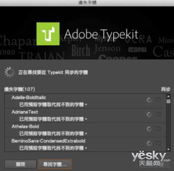Select the BerninoSans-CondensedExtrabold font row
Viewport: 174px width, 171px height.
tap(85, 144)
